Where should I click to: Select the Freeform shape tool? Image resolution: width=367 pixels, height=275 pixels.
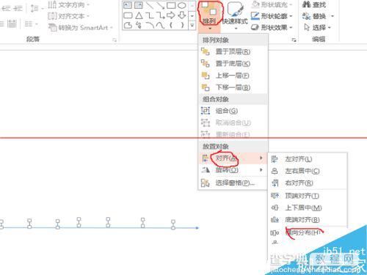pos(128,25)
